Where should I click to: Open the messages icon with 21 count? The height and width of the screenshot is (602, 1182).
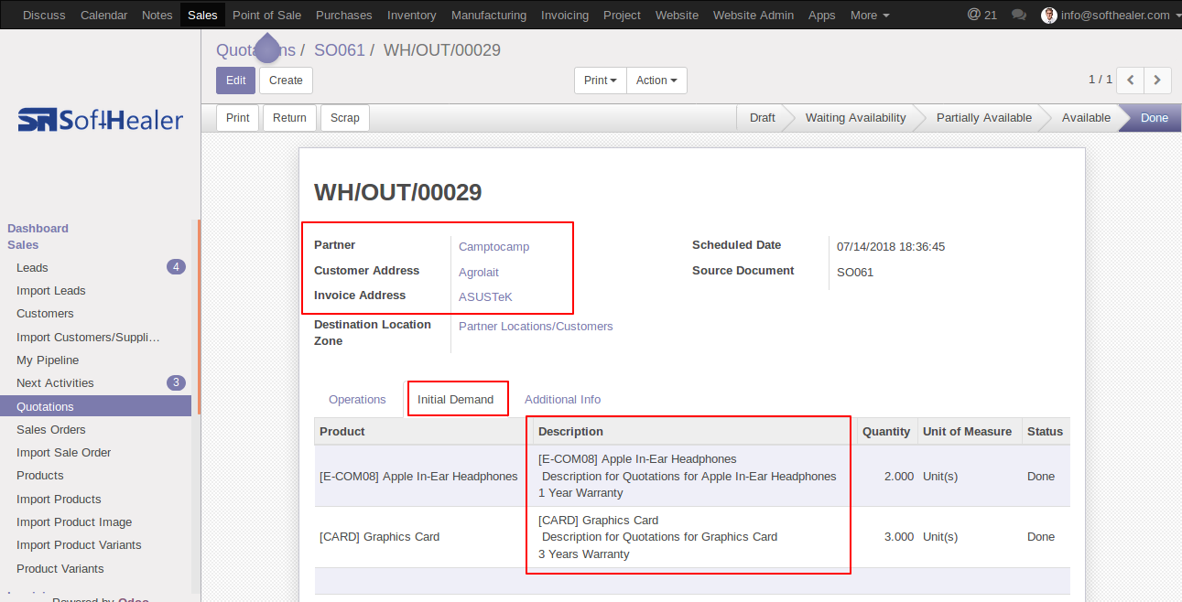pyautogui.click(x=982, y=15)
